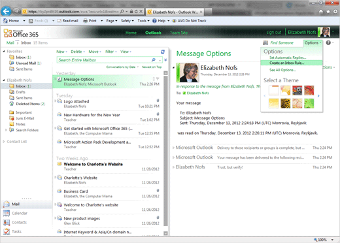The height and width of the screenshot is (243, 340).
Task: Click the Help question mark icon in IE toolbar
Action: [154, 21]
